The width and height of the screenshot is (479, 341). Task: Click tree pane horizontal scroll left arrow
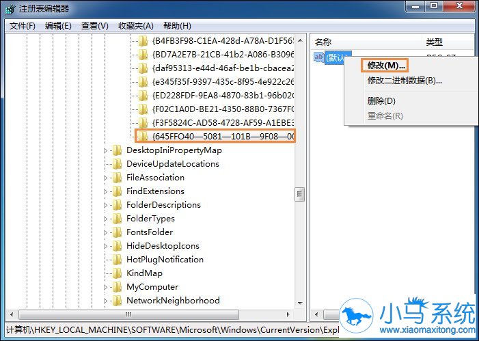(12, 314)
